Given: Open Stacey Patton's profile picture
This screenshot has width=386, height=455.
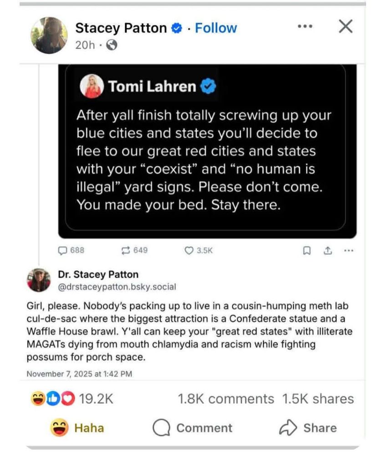Looking at the screenshot, I should 49,35.
